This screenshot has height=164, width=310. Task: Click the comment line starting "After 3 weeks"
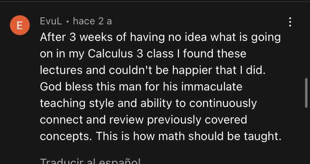point(160,38)
